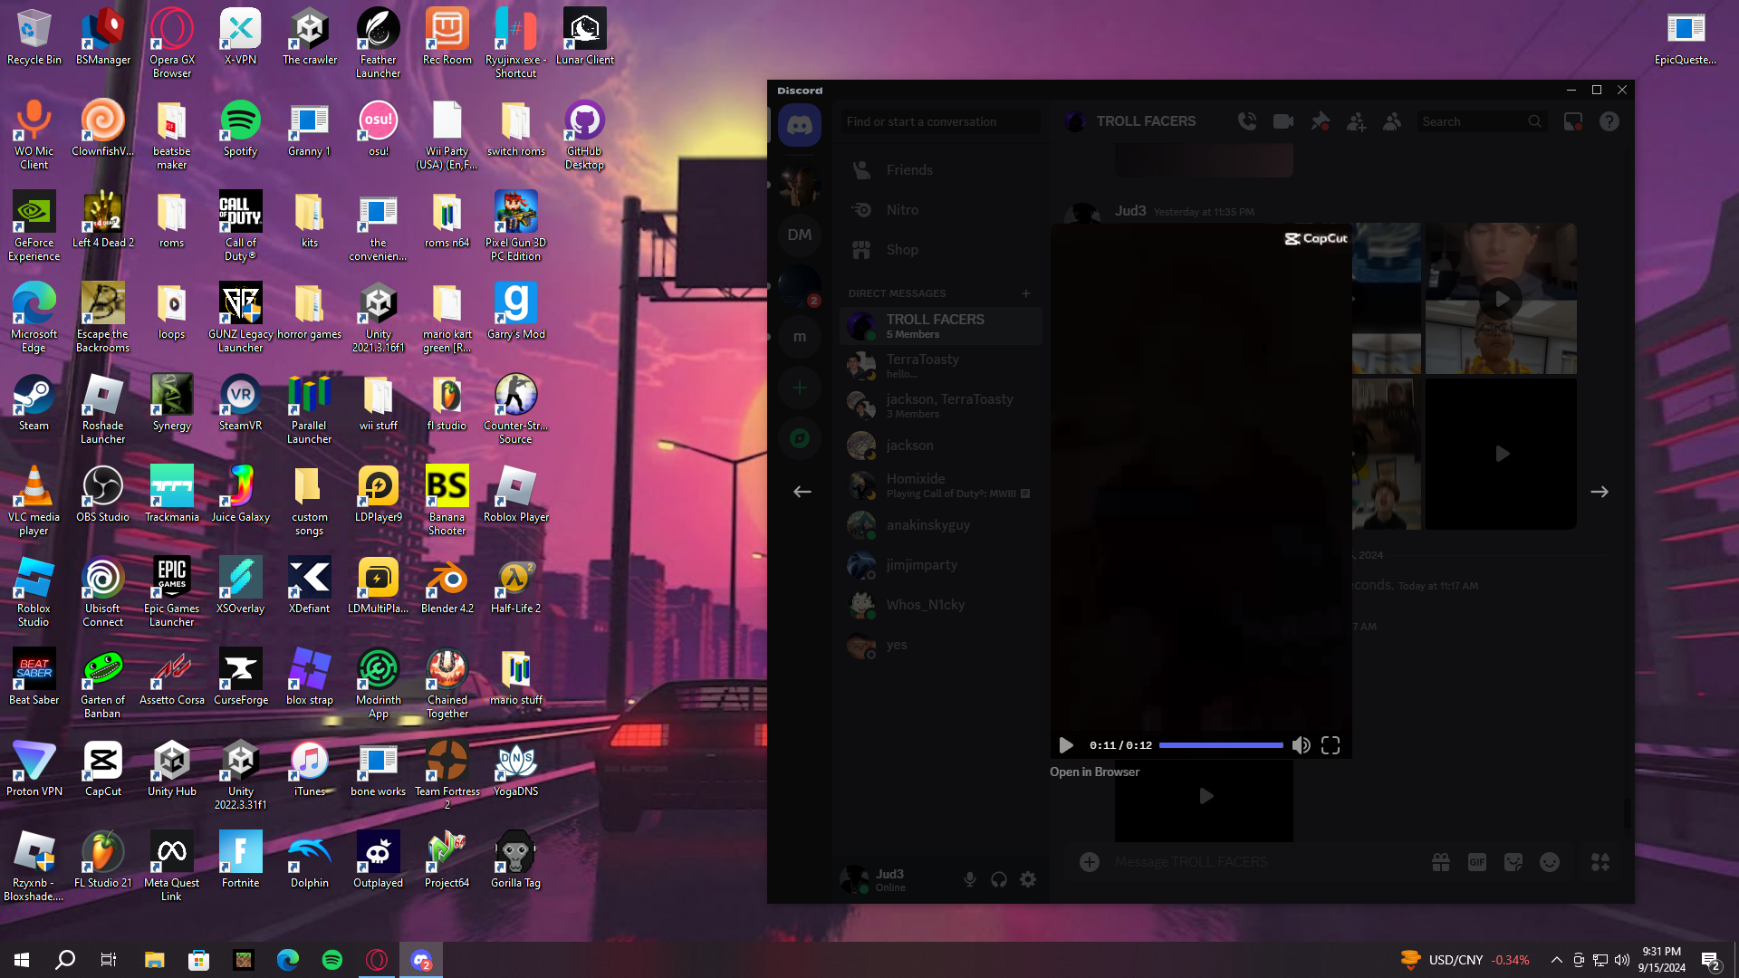Start voice call in TROLL FACERS
The image size is (1739, 978).
pyautogui.click(x=1247, y=121)
